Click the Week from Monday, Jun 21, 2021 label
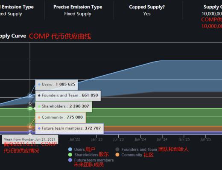This screenshot has width=222, height=170. point(29,139)
